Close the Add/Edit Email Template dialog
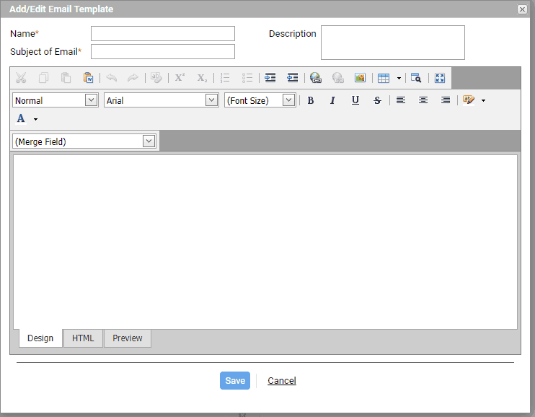535x417 pixels. pos(522,9)
